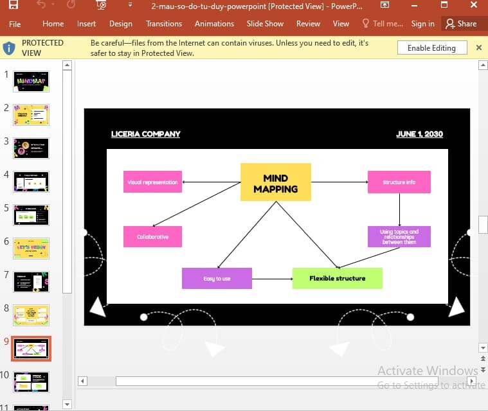Image resolution: width=488 pixels, height=411 pixels.
Task: Click the Sign in link
Action: 422,24
